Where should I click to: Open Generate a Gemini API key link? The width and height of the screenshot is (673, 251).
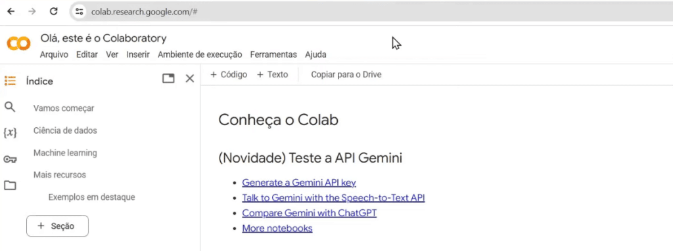299,183
